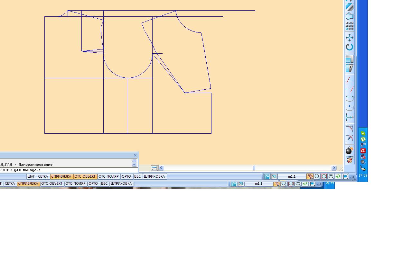Toggle ШТРИХОВКА in front status bar
Image resolution: width=412 pixels, height=257 pixels.
[x=154, y=176]
